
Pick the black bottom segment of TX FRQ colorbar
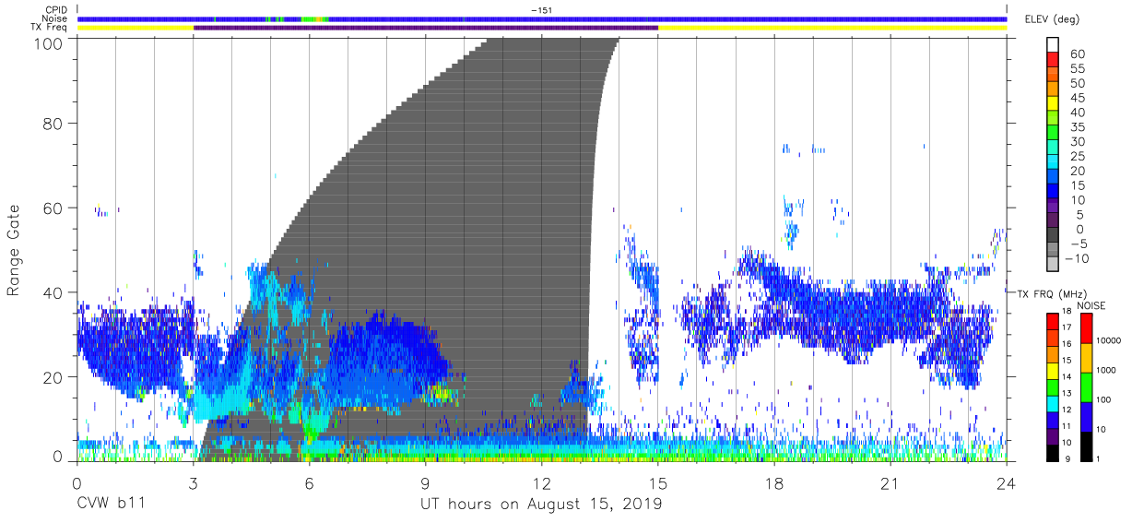(x=1054, y=452)
